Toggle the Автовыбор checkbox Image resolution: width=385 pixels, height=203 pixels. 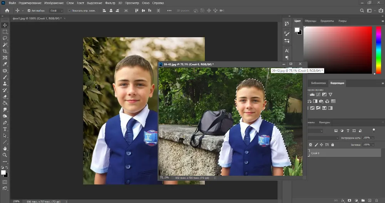pyautogui.click(x=29, y=11)
